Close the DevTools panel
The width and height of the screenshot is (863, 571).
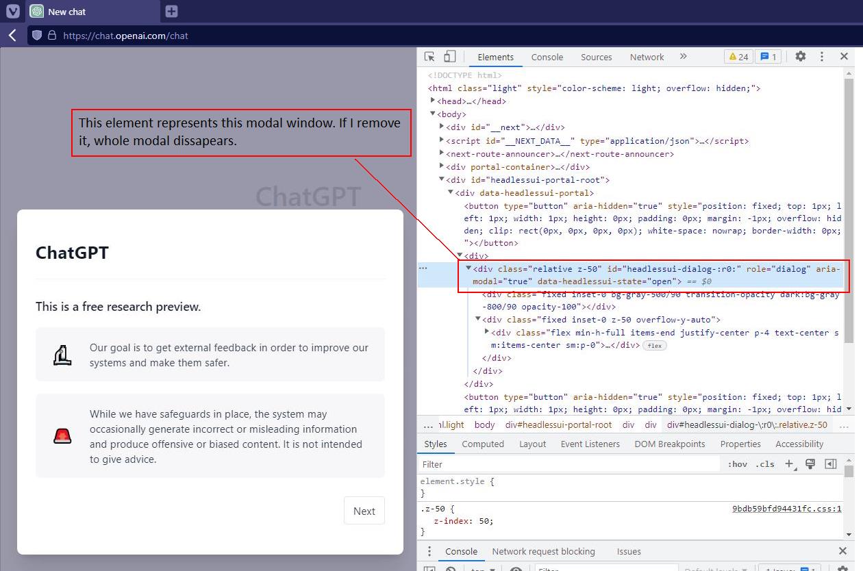(844, 57)
